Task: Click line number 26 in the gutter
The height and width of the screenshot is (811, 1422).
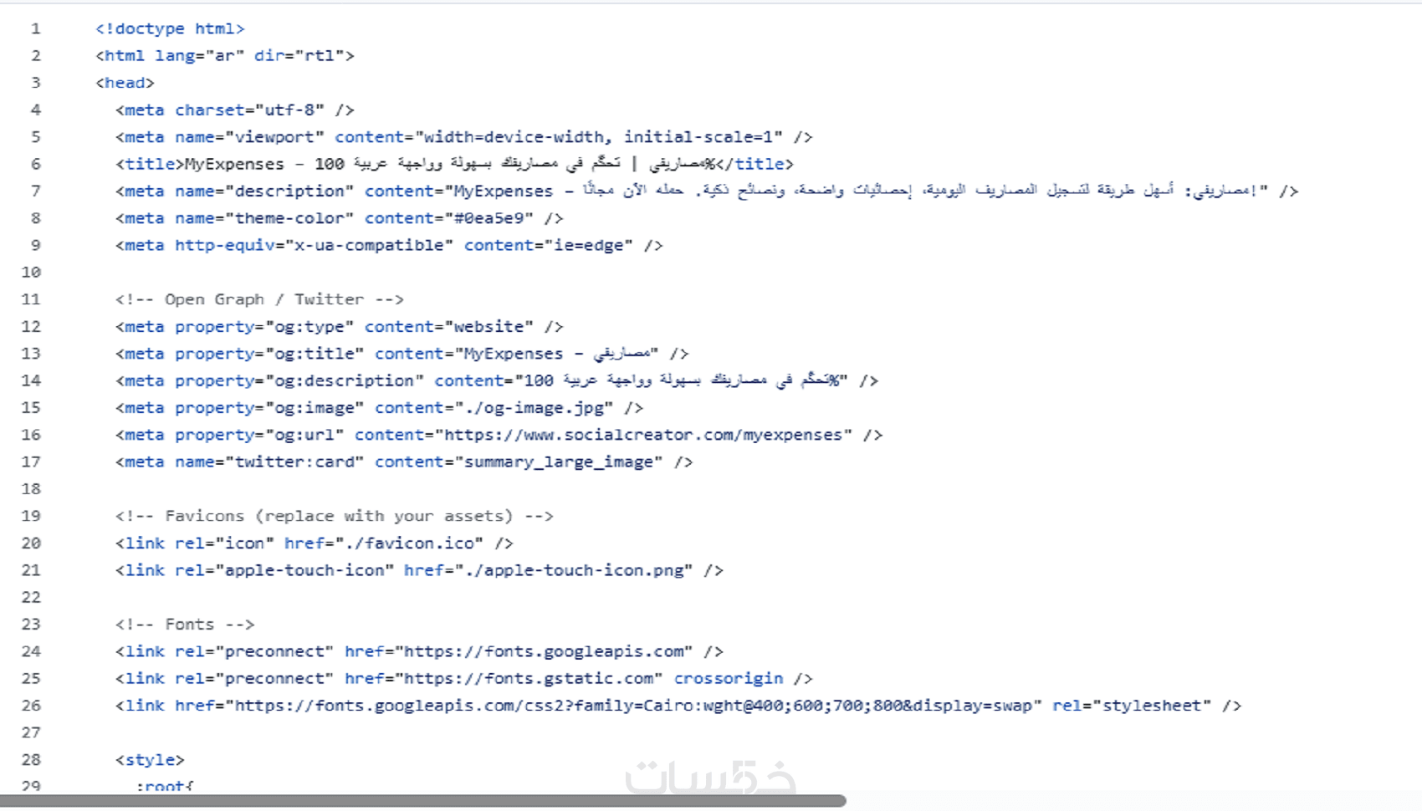Action: tap(31, 706)
